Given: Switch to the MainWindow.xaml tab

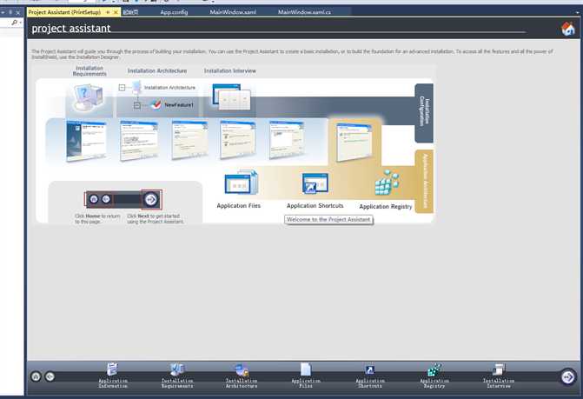Looking at the screenshot, I should point(233,12).
